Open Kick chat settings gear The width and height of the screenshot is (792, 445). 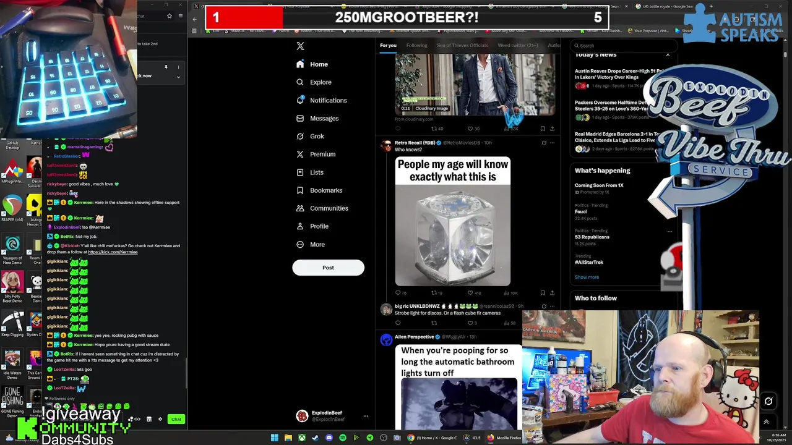[160, 419]
